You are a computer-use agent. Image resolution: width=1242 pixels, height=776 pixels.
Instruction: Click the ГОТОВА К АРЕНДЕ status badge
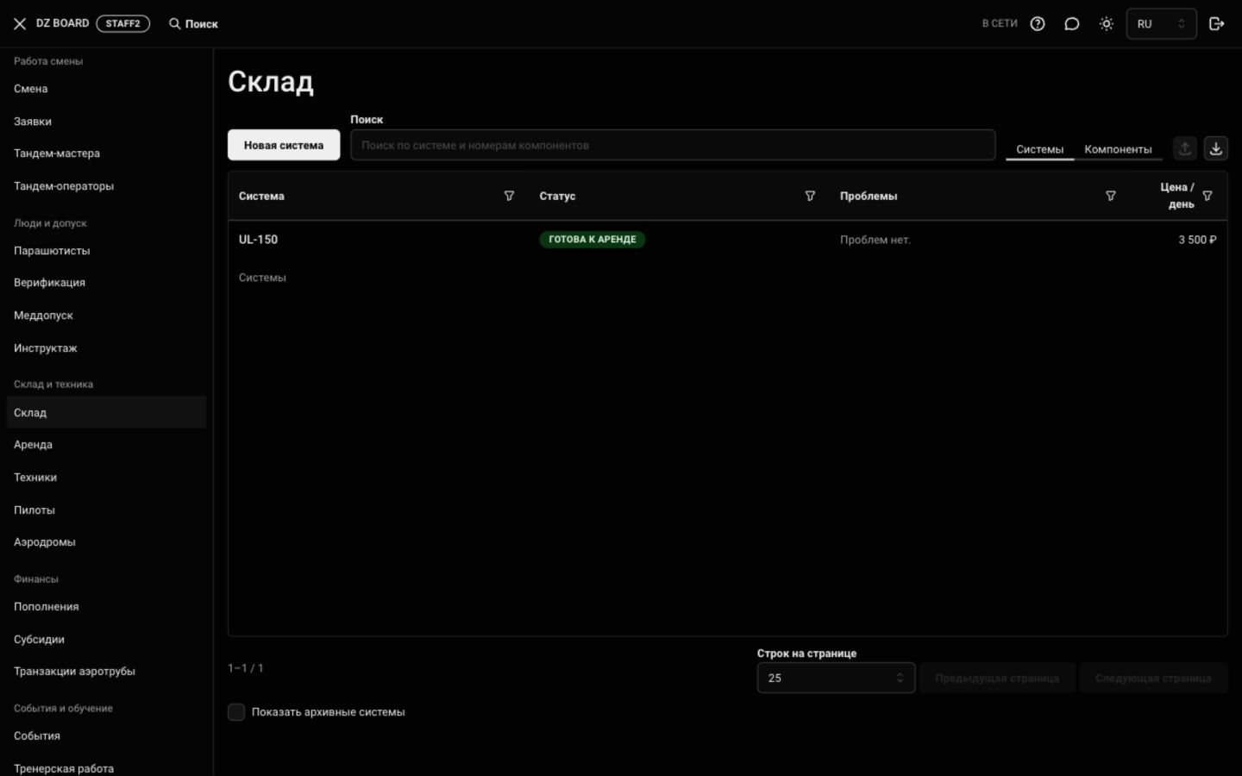[x=593, y=240]
